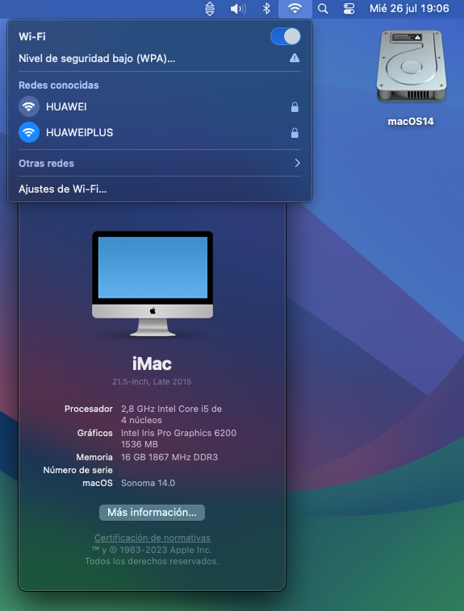This screenshot has height=611, width=464.
Task: Click the 2,8 GHz Intel Core i5 value
Action: [171, 414]
